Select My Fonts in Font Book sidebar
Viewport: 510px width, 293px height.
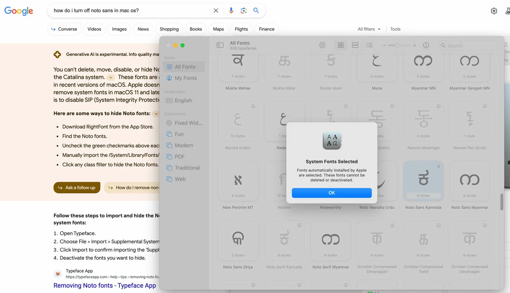(x=184, y=78)
